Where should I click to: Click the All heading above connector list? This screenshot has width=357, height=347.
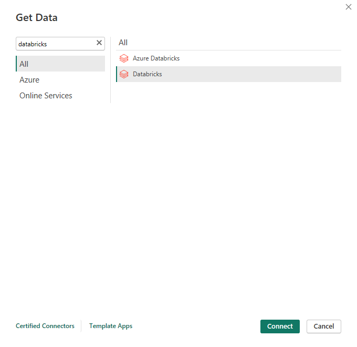click(x=123, y=43)
